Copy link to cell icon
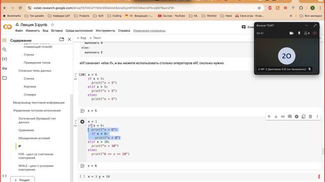The width and height of the screenshot is (325, 182). coord(283,117)
